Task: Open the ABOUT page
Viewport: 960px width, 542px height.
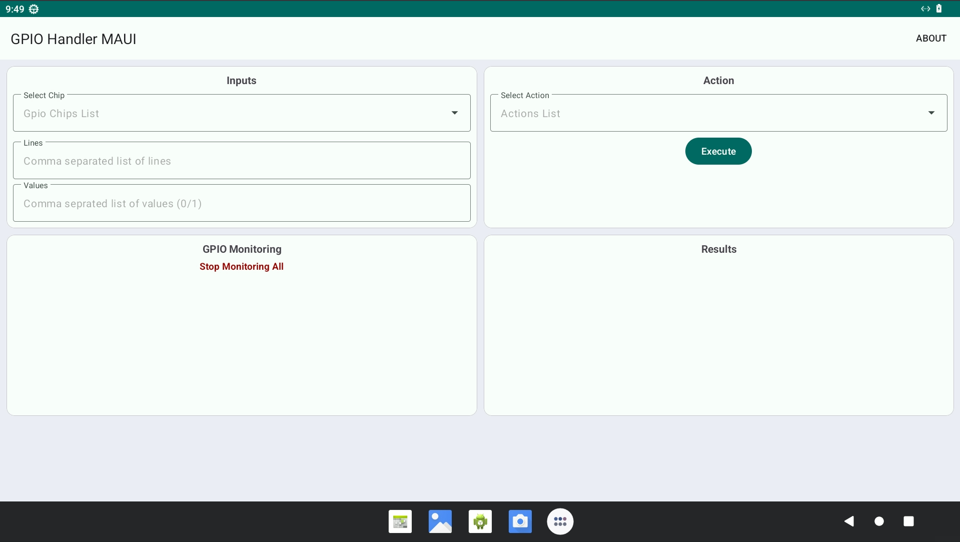Action: [x=931, y=39]
